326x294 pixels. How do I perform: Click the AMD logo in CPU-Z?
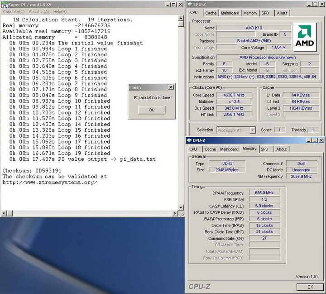point(305,37)
